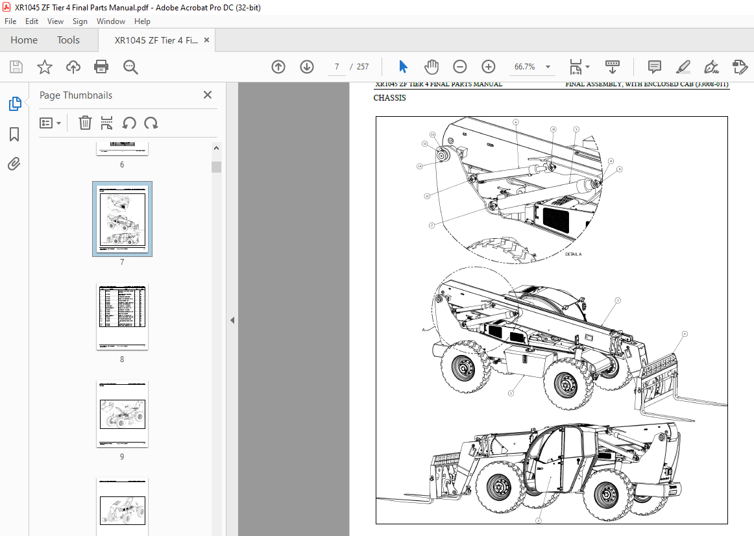Screen dimensions: 754x536
Task: Click the share file icon in toolbar
Action: [x=740, y=67]
